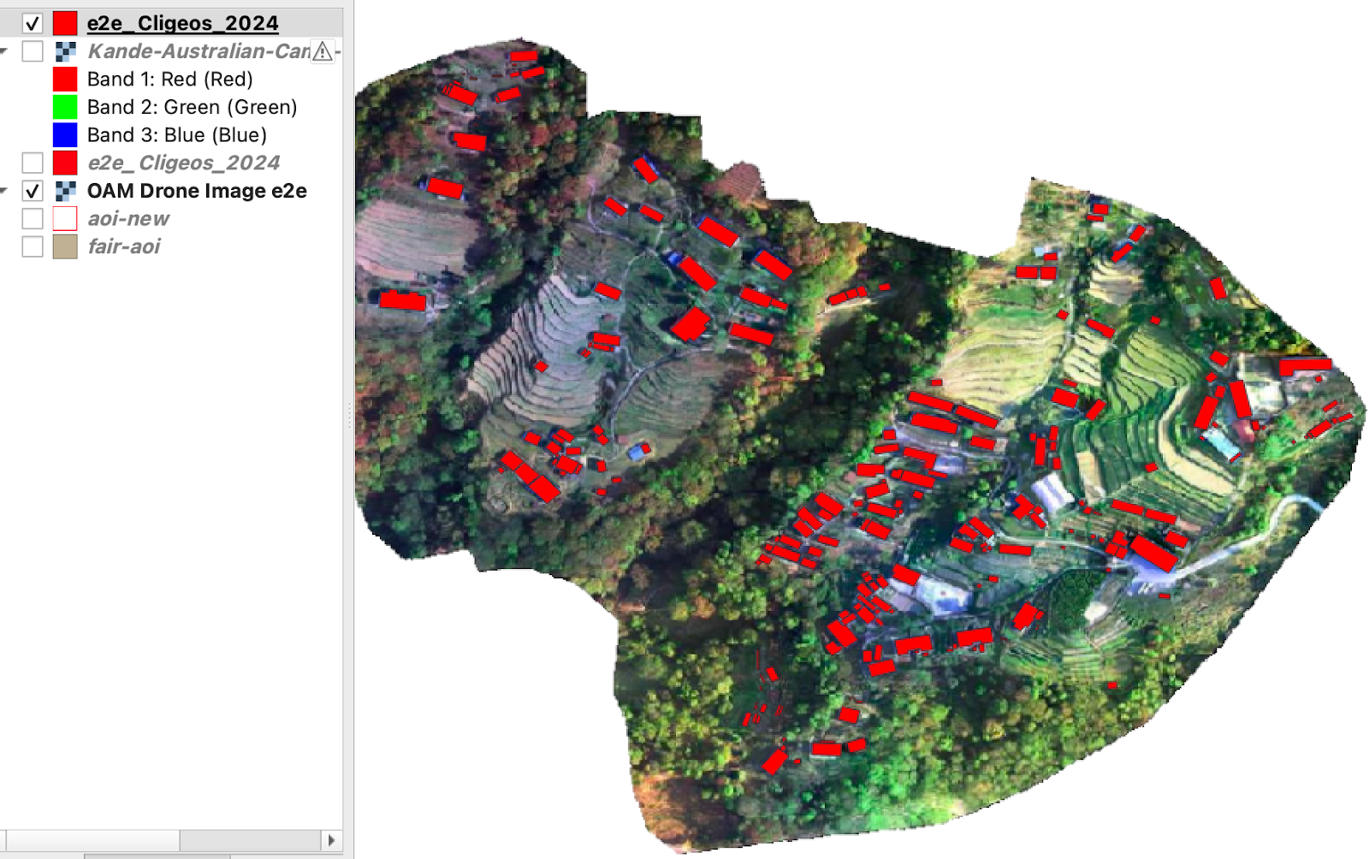Select the bold underlined e2e_Cligeos_2024 layer name
This screenshot has height=859, width=1369.
(x=183, y=23)
